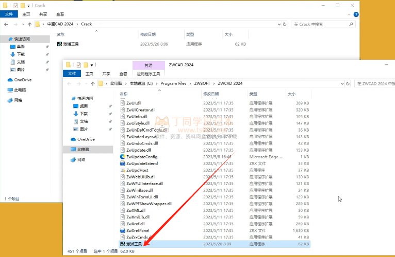
Task: Click the search box in the Crack window
Action: (x=323, y=24)
